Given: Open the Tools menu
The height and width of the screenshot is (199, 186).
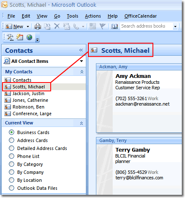Looking at the screenshot, I should (72, 16).
